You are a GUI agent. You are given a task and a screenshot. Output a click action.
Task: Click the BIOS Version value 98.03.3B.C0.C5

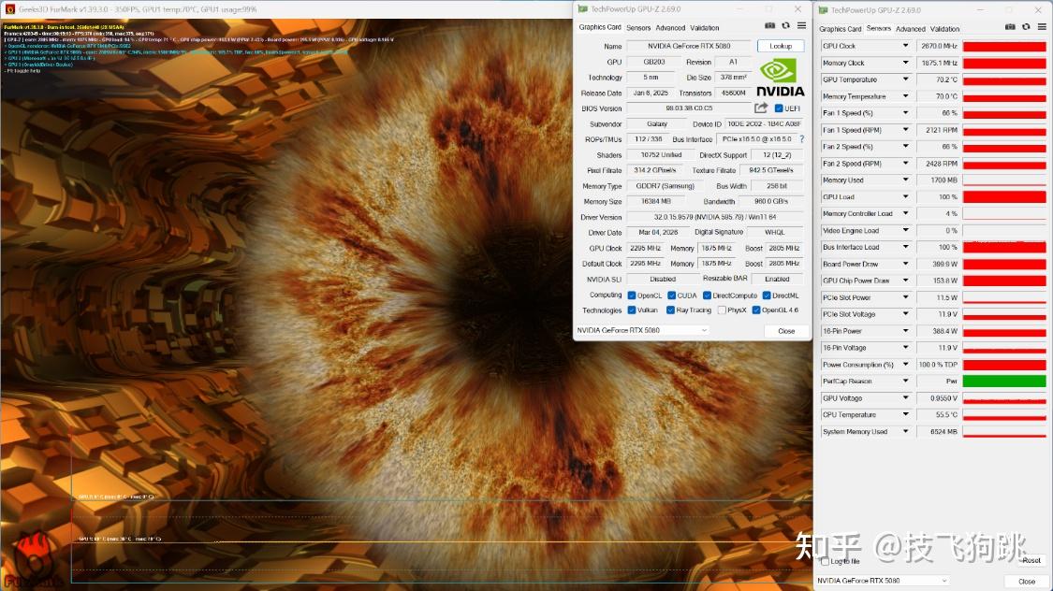689,108
